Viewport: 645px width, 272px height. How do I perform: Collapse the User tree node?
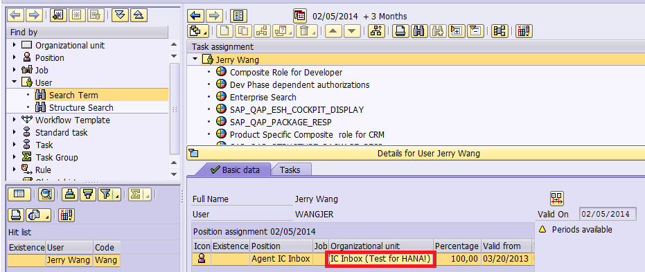coord(15,82)
